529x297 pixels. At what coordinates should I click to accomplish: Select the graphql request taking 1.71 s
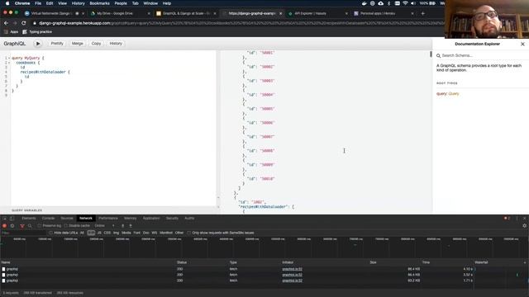coord(236,280)
